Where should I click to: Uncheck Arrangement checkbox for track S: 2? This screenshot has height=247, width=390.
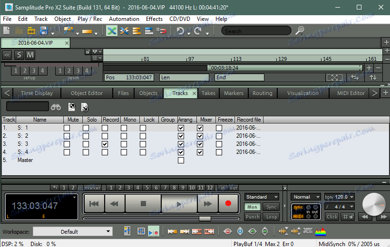click(181, 136)
